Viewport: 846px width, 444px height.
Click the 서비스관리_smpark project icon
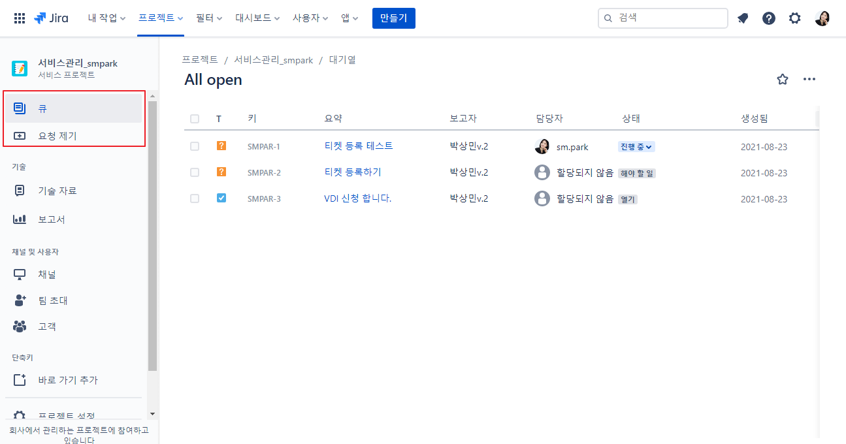click(x=20, y=69)
